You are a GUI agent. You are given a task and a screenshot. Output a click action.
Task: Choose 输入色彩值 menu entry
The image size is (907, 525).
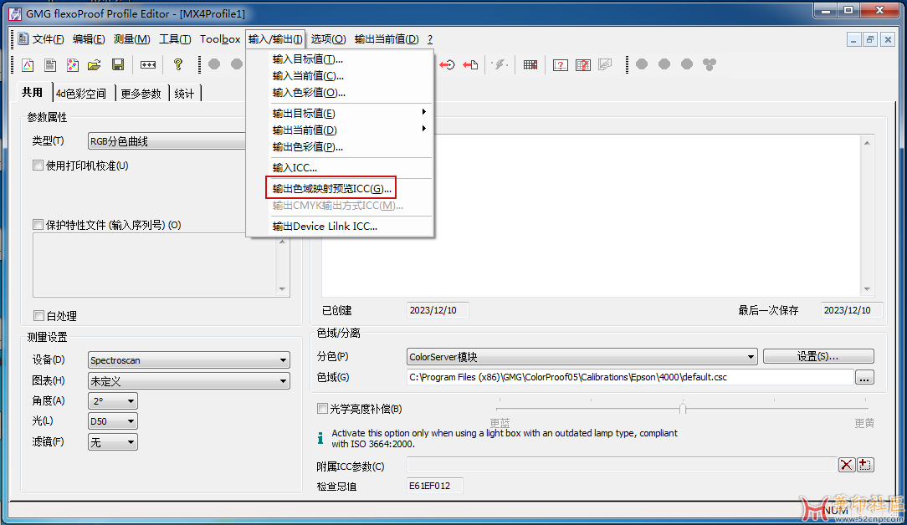click(351, 93)
